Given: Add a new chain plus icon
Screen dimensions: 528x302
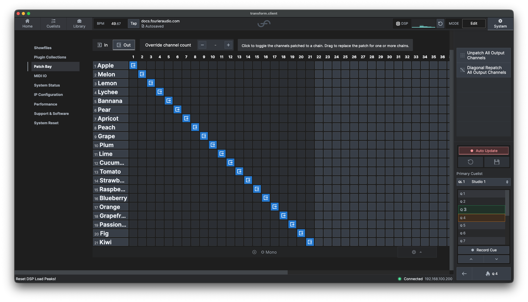Looking at the screenshot, I should point(254,252).
